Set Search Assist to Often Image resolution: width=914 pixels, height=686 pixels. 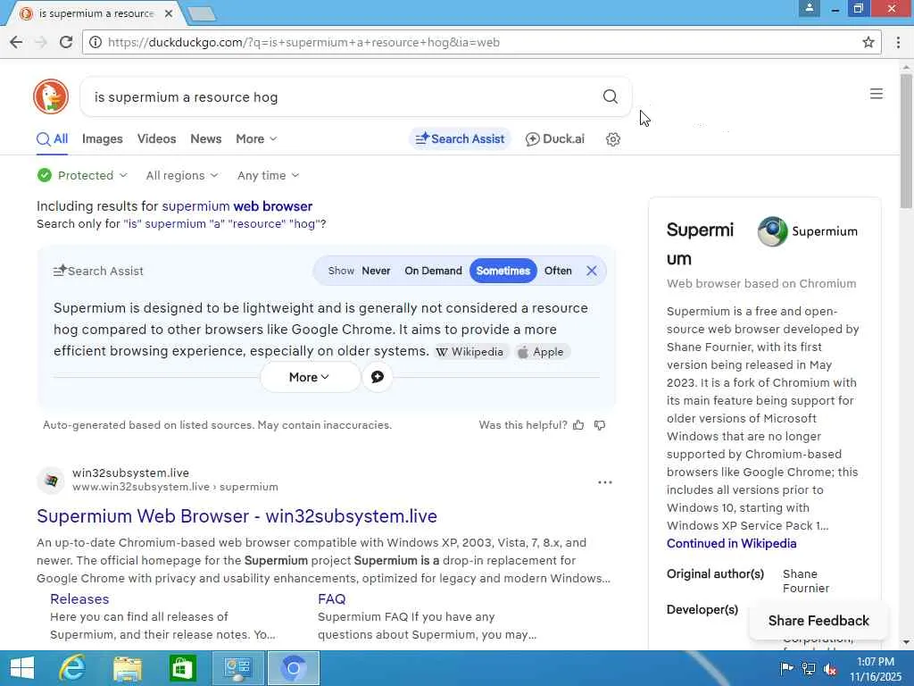pyautogui.click(x=558, y=271)
